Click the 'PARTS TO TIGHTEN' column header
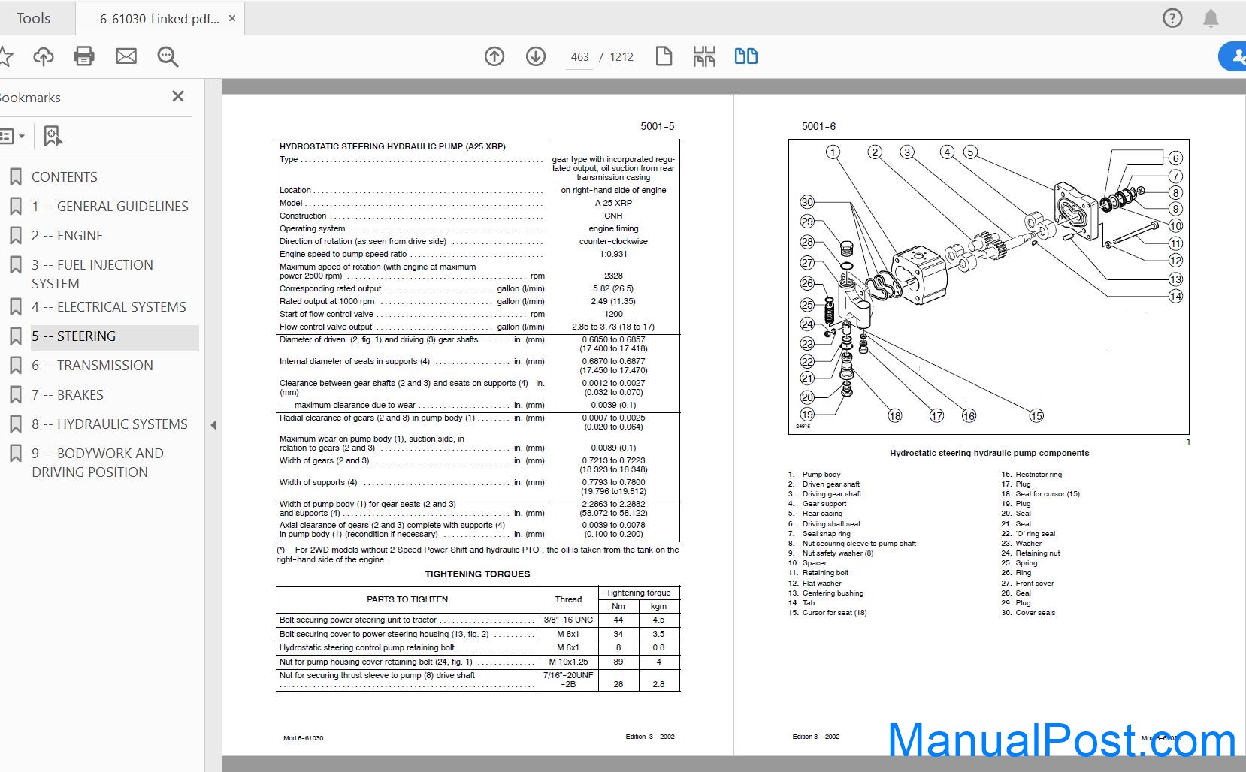This screenshot has width=1246, height=772. [407, 599]
